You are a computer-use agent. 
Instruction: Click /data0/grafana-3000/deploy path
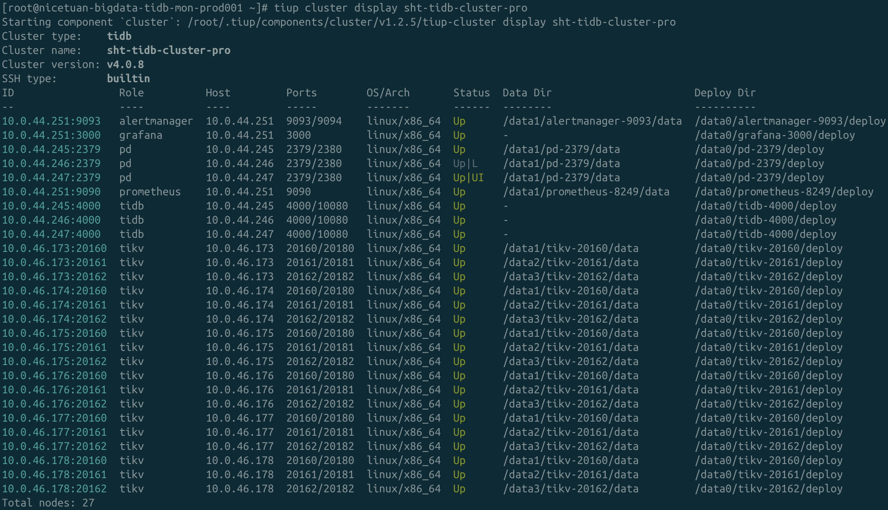(775, 135)
